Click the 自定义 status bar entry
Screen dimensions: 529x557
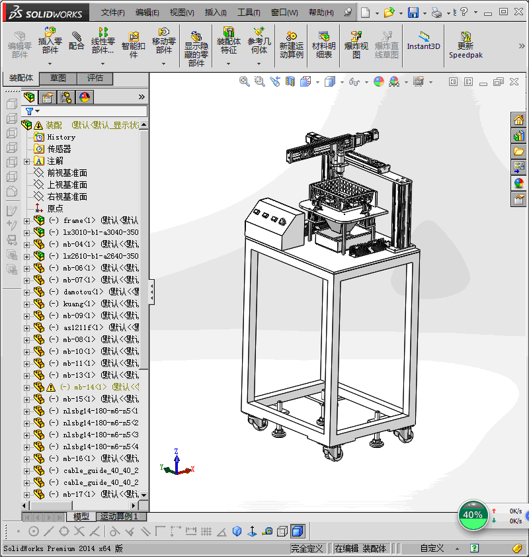point(432,548)
